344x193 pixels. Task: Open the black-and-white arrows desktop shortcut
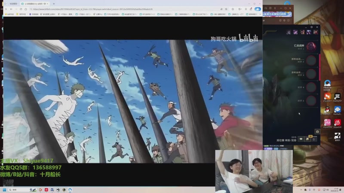337,136
